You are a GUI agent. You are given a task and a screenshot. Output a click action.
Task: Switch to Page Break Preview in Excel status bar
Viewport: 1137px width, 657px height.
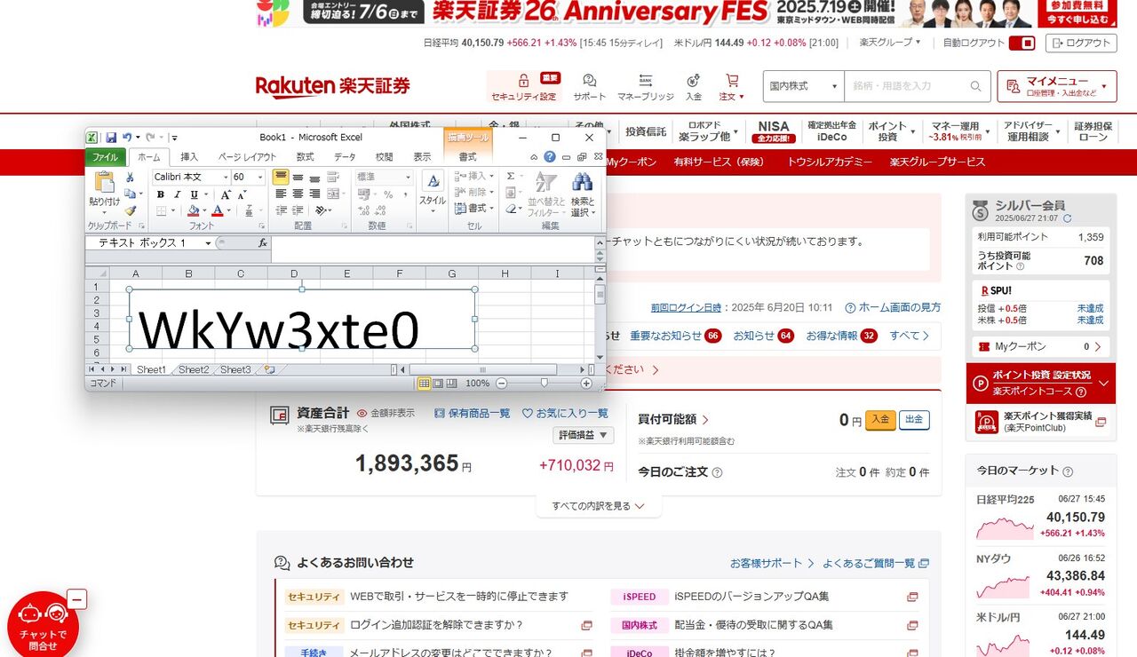451,384
